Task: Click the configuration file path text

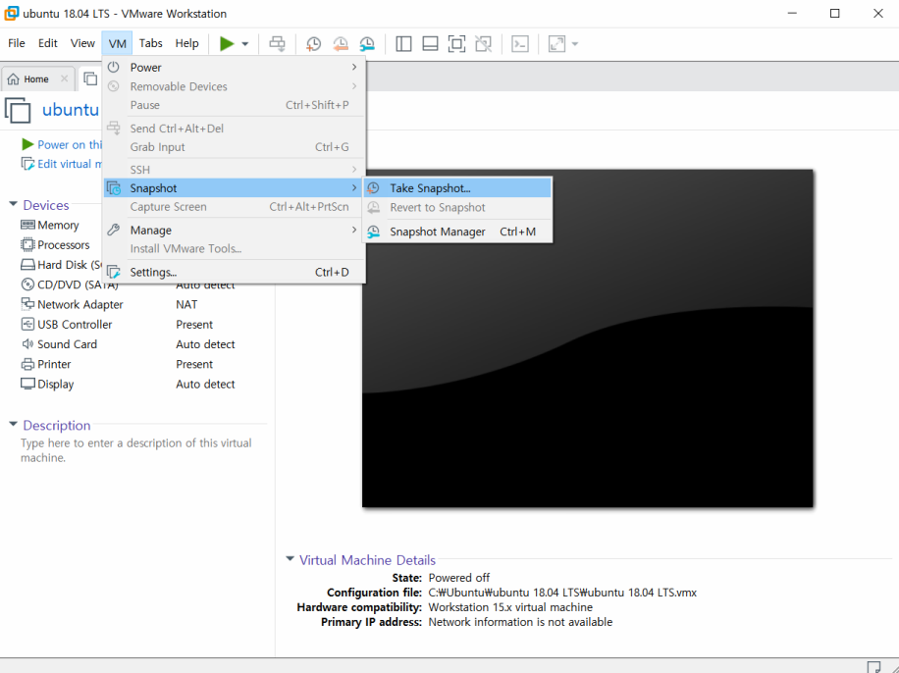Action: tap(562, 593)
